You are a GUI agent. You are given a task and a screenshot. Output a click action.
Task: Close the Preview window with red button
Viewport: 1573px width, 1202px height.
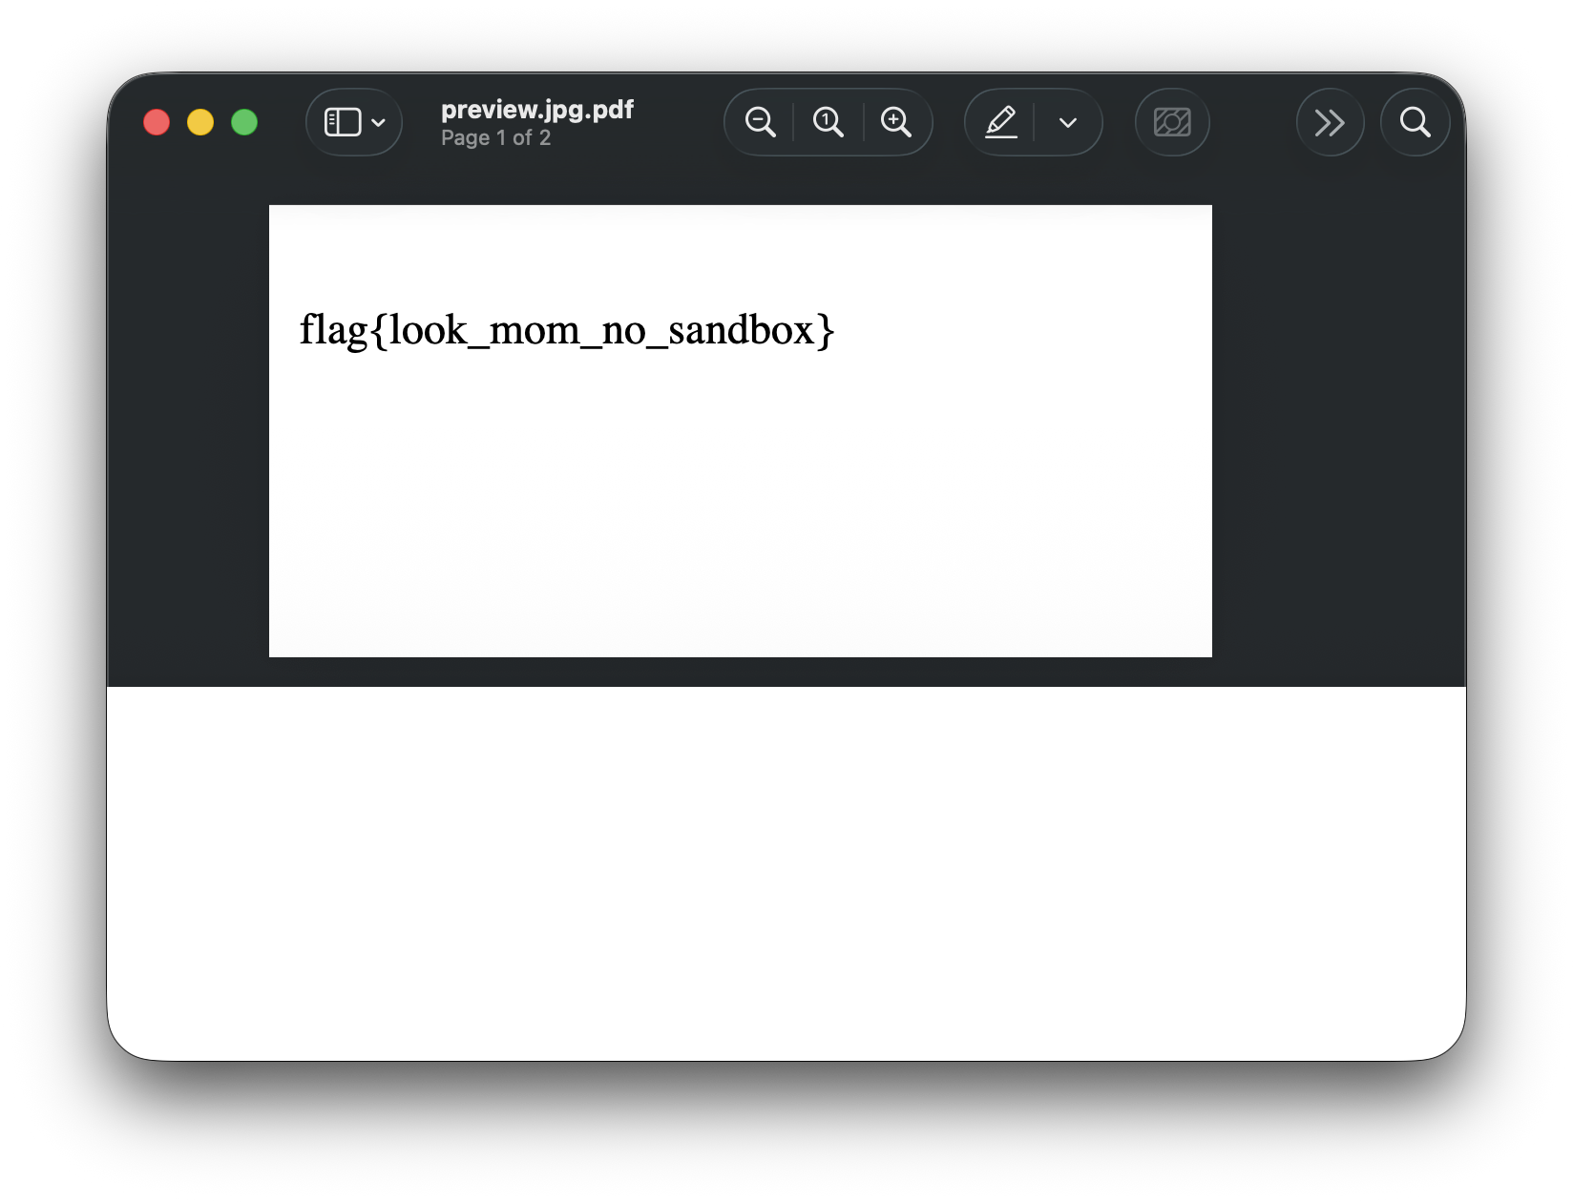157,123
